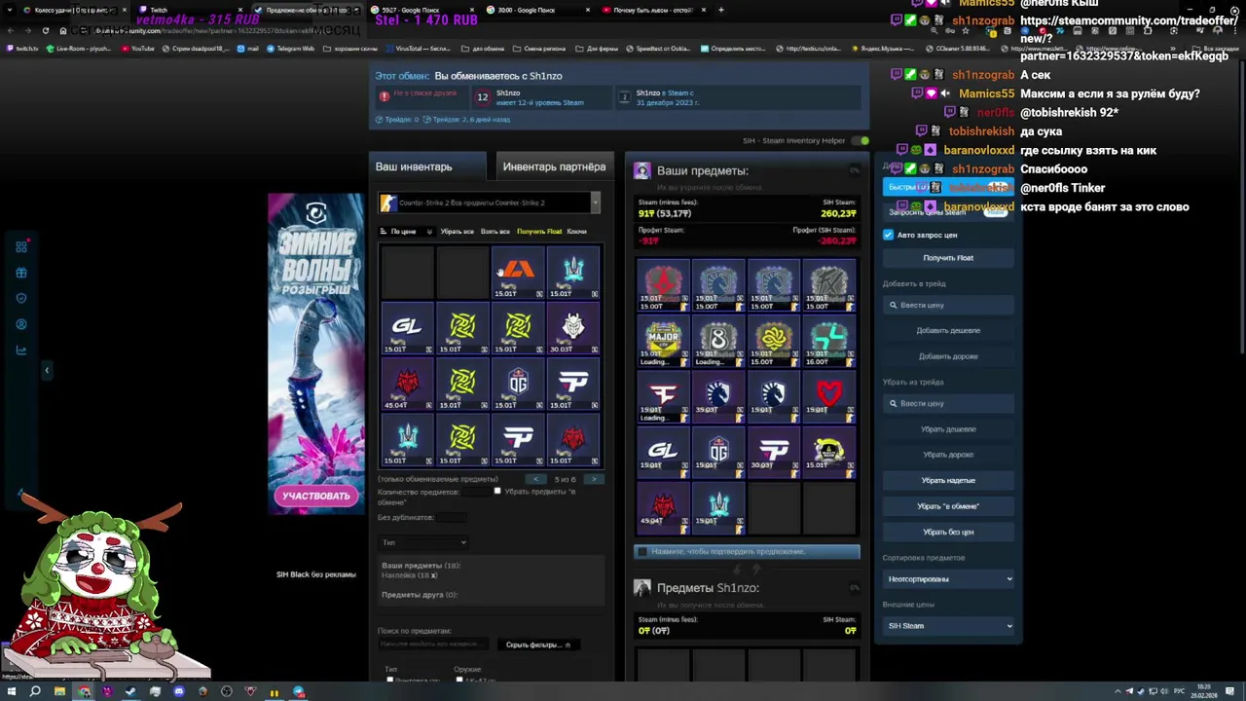Check Убрать предметы "в обмене" checkbox

pyautogui.click(x=497, y=491)
